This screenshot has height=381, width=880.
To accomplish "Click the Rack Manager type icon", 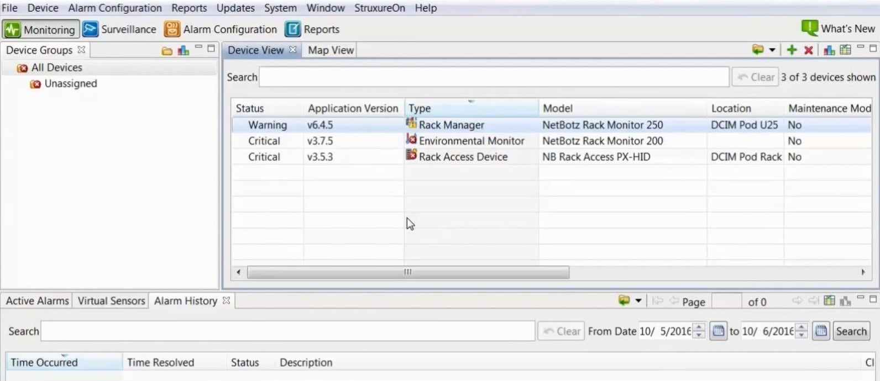I will (411, 123).
